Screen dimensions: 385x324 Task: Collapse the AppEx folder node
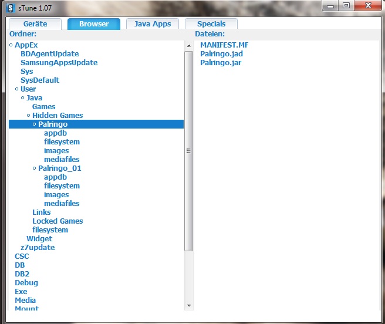[11, 45]
